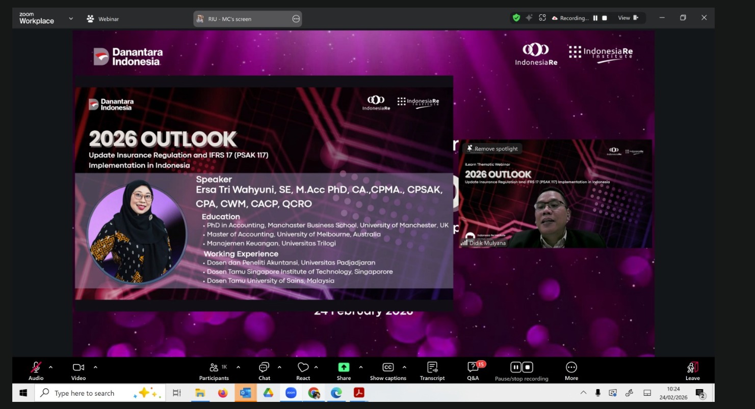Click the green encryption shield icon
The image size is (755, 409).
pos(516,18)
